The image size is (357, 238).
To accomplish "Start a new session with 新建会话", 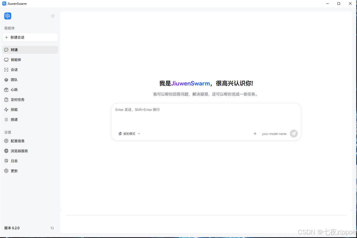I will coord(30,37).
